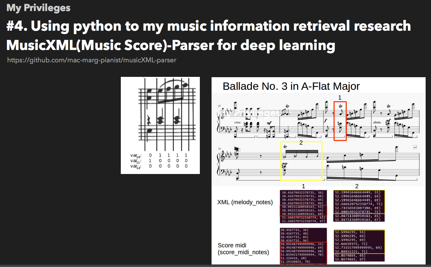Click the blue line-break arrow icon in score
Viewport: 431px width, 267px height.
[415, 147]
